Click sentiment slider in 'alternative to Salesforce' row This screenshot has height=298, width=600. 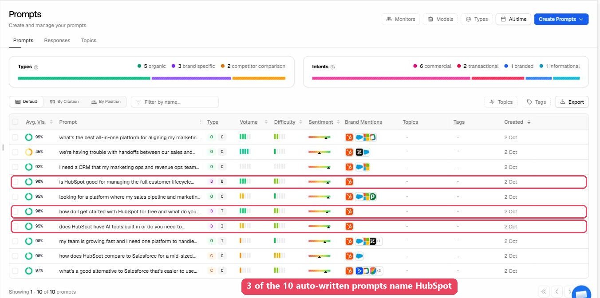pyautogui.click(x=320, y=271)
